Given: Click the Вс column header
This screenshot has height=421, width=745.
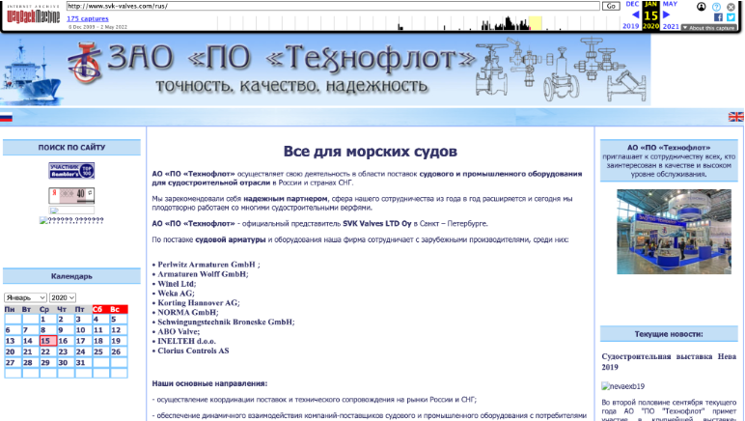Looking at the screenshot, I should (x=119, y=309).
